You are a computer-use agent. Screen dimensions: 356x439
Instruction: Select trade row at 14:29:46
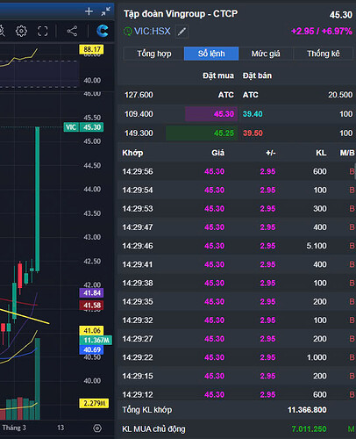[x=237, y=246]
